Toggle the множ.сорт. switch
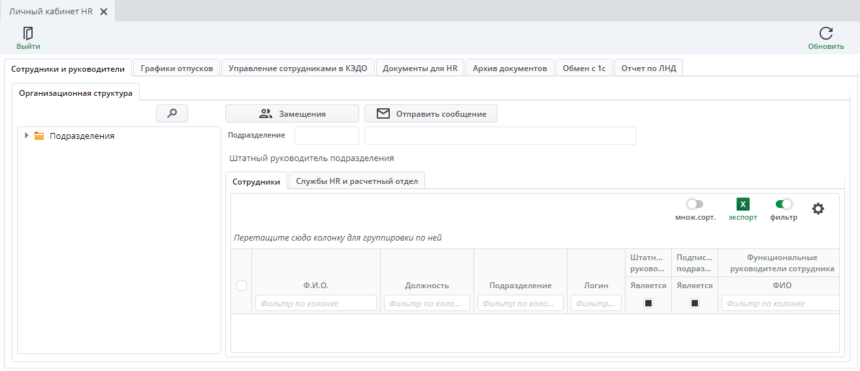The image size is (860, 371). [x=695, y=204]
